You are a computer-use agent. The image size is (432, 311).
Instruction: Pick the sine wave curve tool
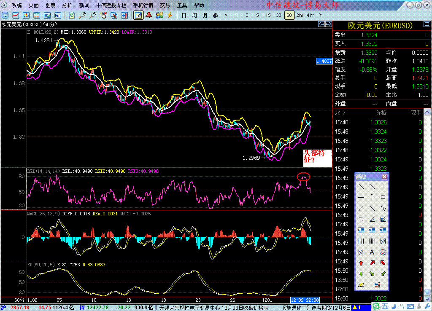pos(383,208)
